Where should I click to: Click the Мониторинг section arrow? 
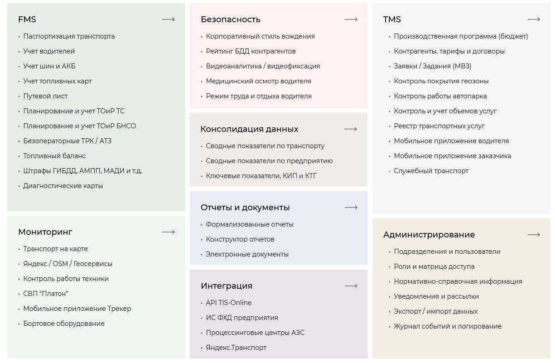point(169,232)
